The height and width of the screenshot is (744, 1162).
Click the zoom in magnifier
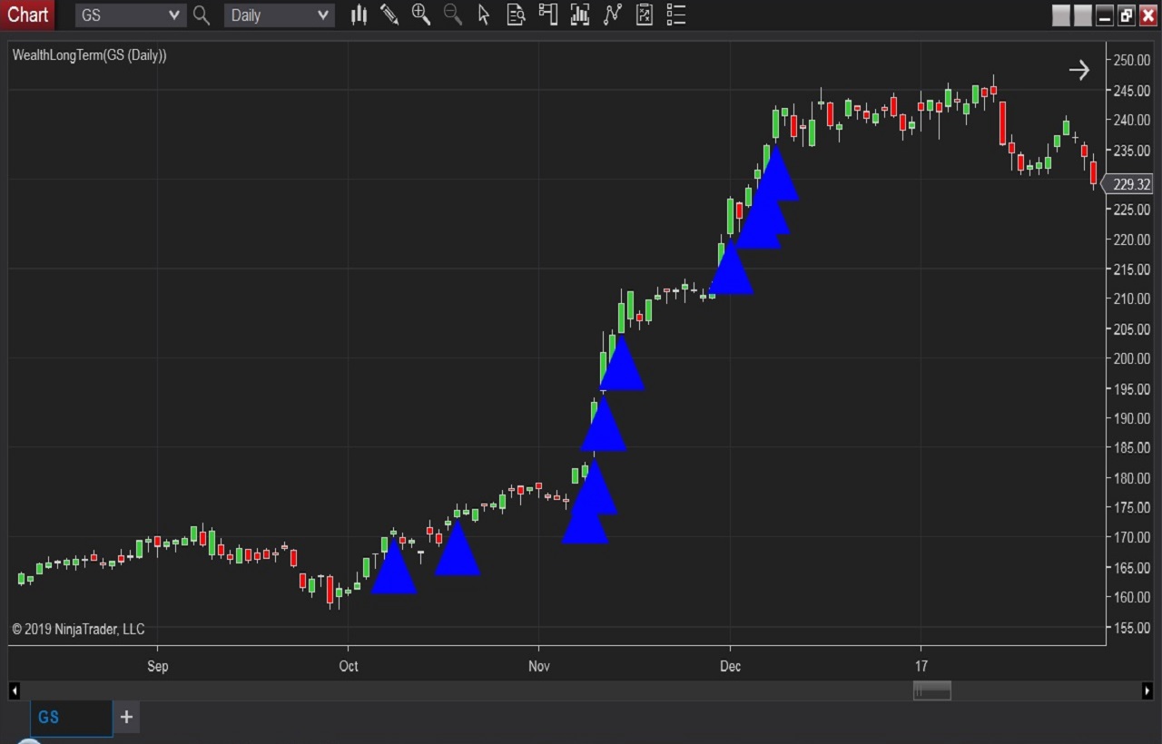pos(421,15)
